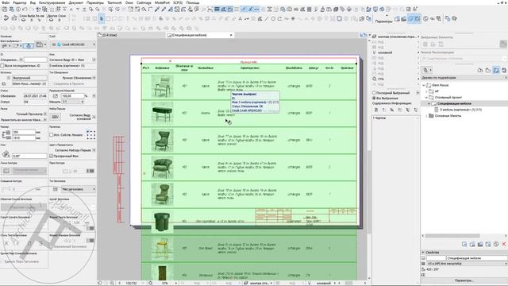
Task: Click основной pen set in quick options
Action: pos(385,52)
